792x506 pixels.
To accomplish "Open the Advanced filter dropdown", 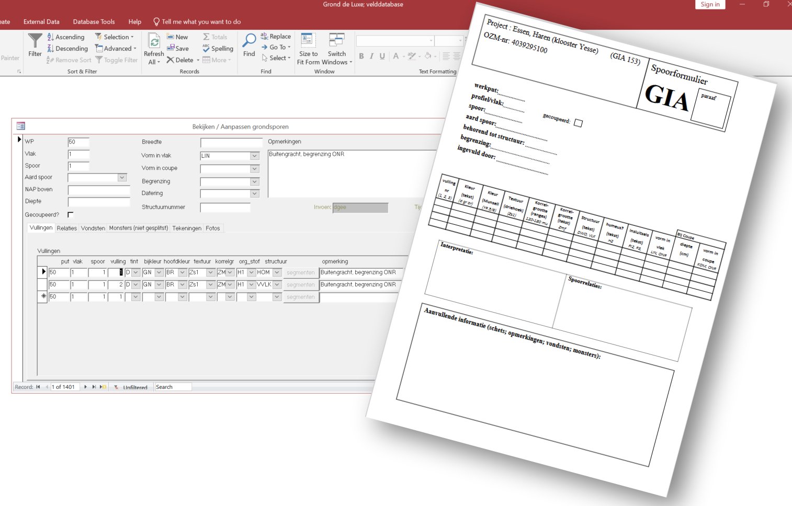I will coord(116,49).
